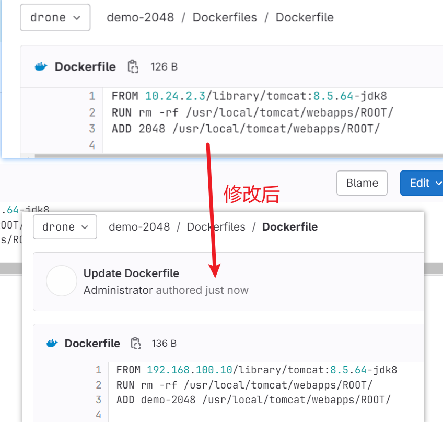The height and width of the screenshot is (422, 443).
Task: Click the horizontal scrollbar under top code view
Action: point(239,156)
